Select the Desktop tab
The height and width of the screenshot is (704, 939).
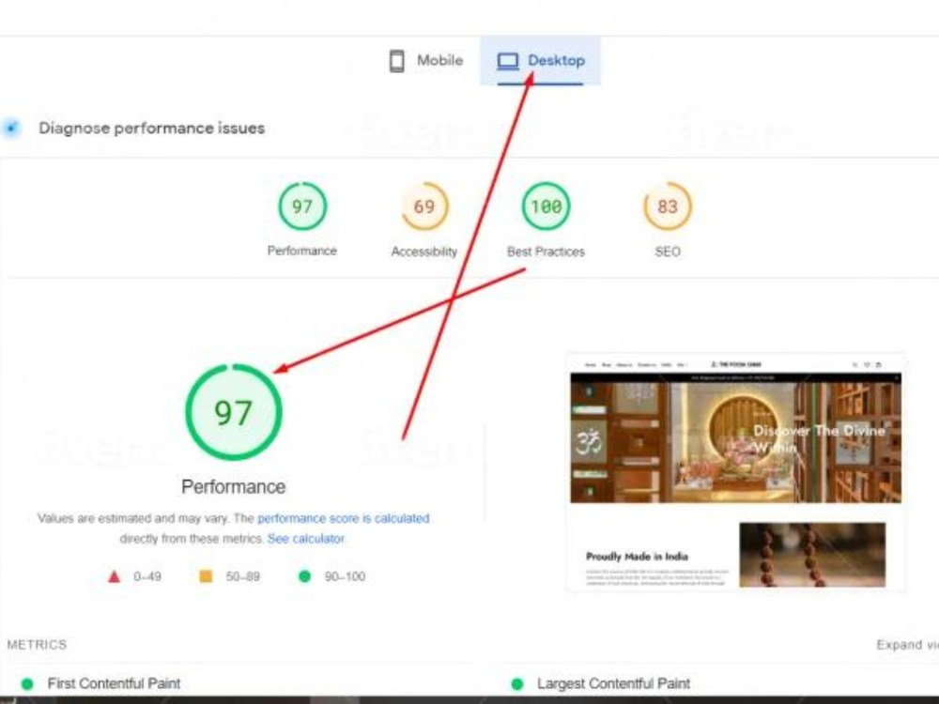coord(540,60)
